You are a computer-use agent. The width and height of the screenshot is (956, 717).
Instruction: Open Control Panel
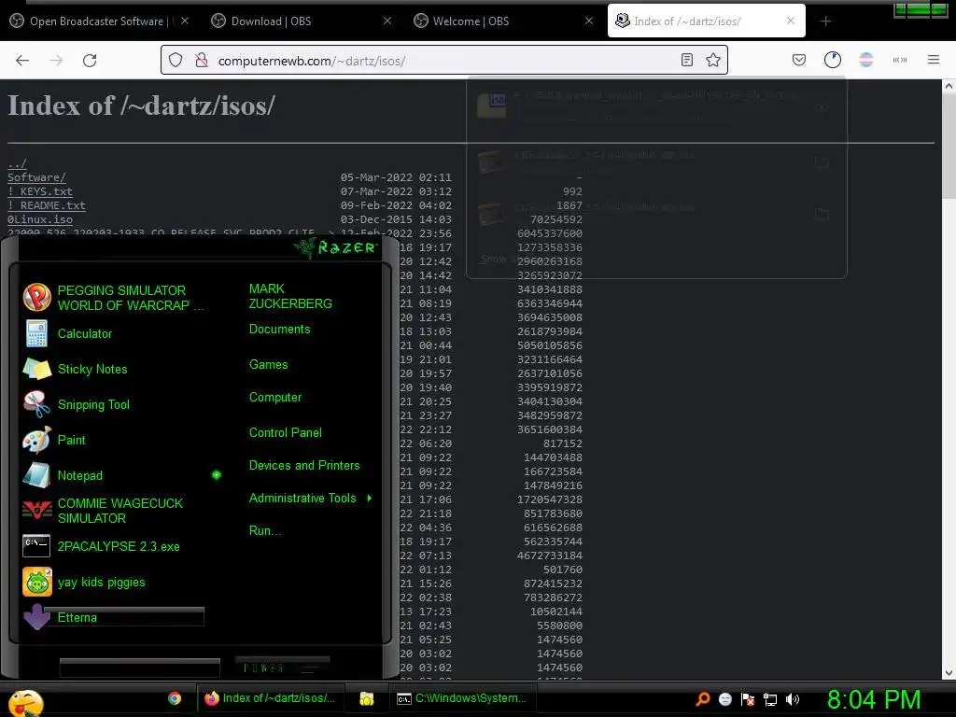click(x=286, y=433)
